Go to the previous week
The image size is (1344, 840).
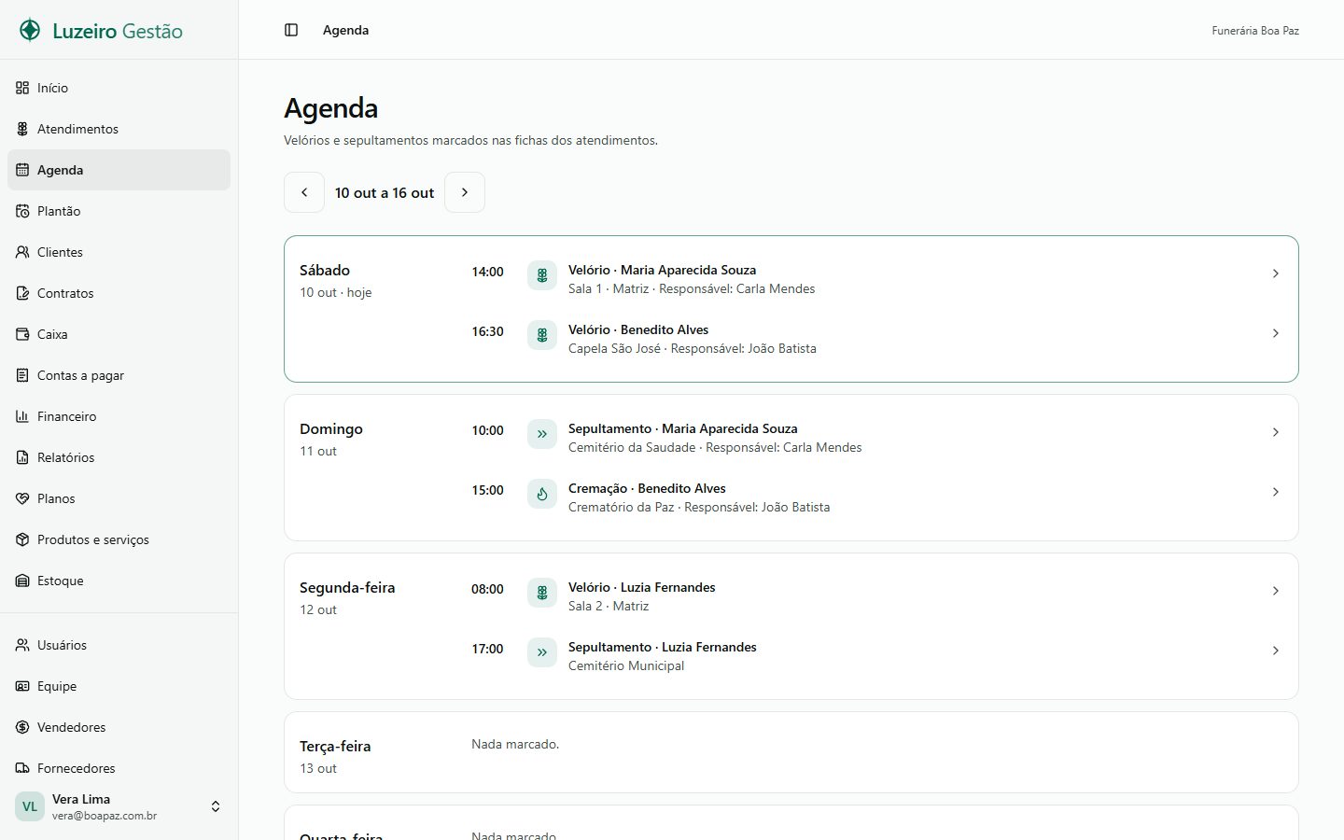[304, 192]
